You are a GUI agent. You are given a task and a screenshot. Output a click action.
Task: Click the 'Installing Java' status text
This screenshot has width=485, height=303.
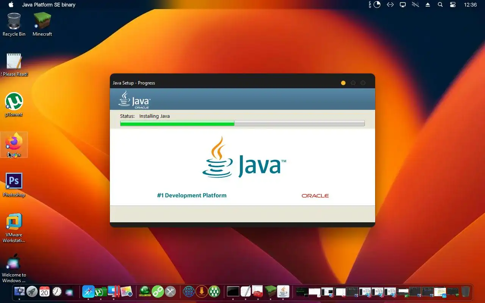coord(155,116)
